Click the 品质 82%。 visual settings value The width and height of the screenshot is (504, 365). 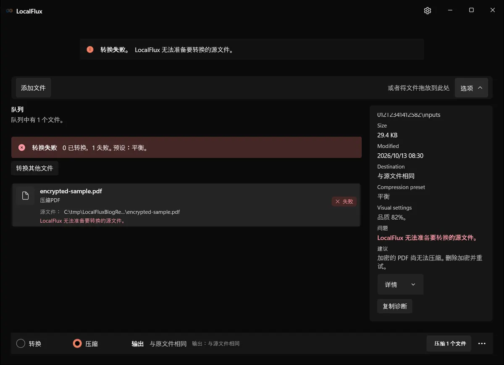coord(392,218)
